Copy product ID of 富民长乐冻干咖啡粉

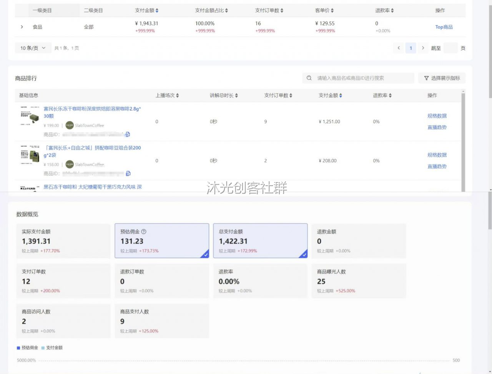[128, 134]
